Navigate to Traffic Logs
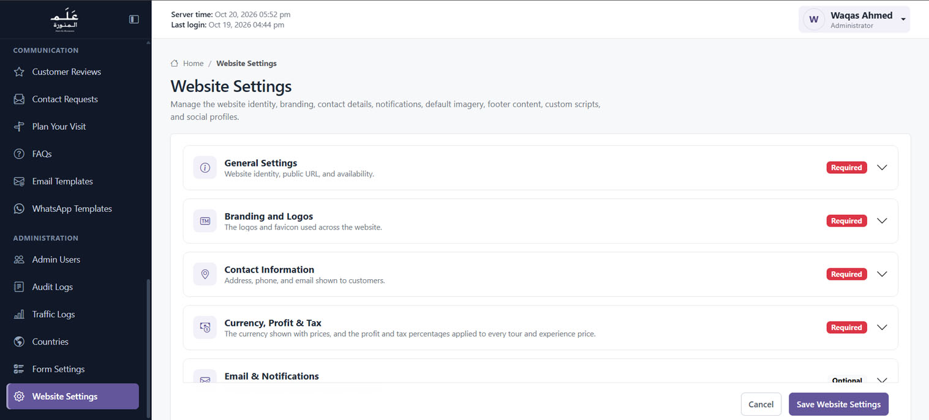Image resolution: width=929 pixels, height=420 pixels. 73,314
